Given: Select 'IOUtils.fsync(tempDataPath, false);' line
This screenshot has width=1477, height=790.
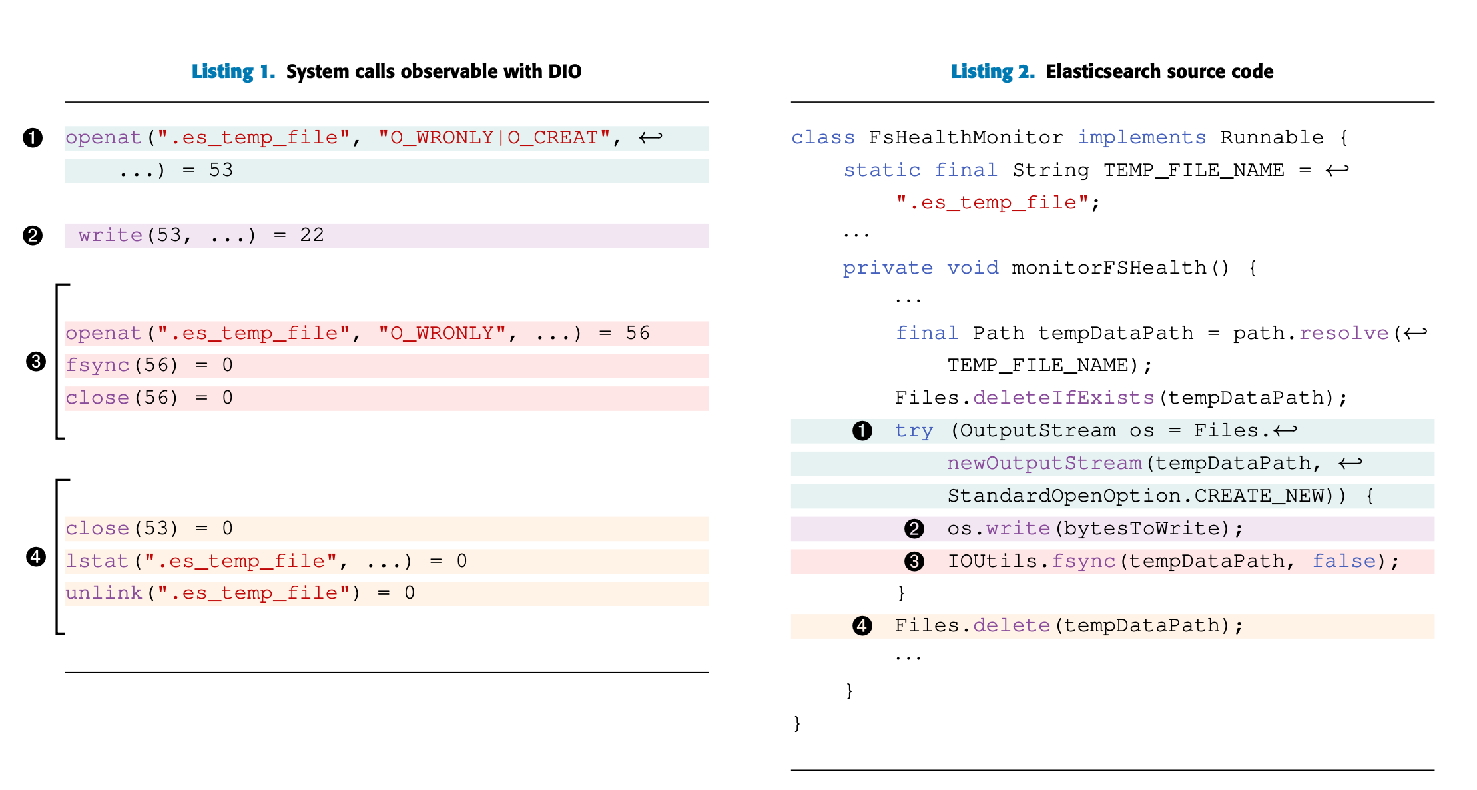Looking at the screenshot, I should point(1112,562).
